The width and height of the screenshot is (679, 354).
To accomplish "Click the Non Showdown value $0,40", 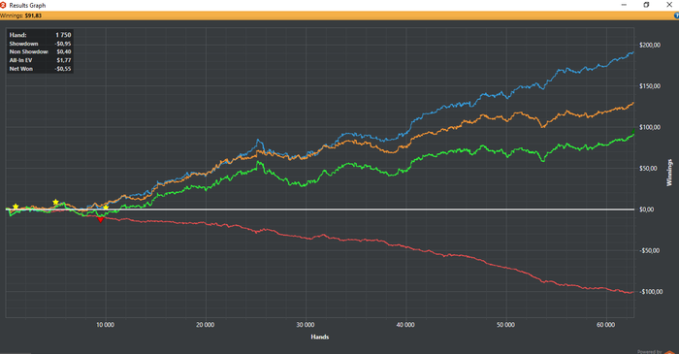I will point(64,52).
